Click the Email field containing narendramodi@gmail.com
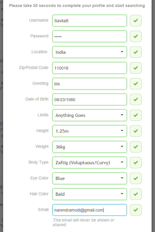The width and height of the screenshot is (155, 232). (x=90, y=210)
